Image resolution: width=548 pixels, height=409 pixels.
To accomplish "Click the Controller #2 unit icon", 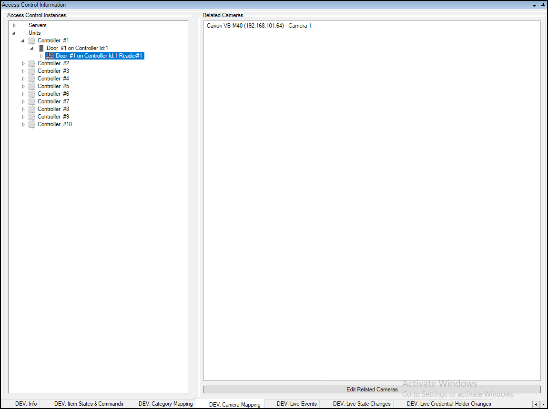I will (x=31, y=63).
